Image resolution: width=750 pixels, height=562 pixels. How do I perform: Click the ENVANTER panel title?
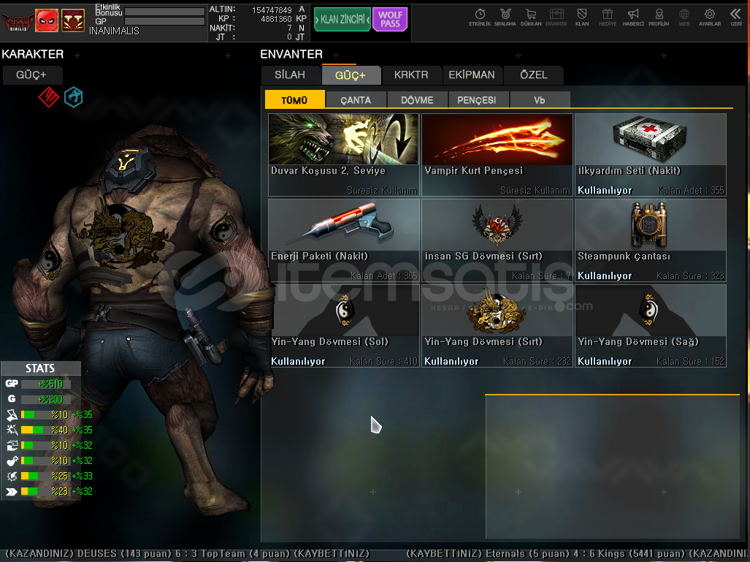pos(291,54)
